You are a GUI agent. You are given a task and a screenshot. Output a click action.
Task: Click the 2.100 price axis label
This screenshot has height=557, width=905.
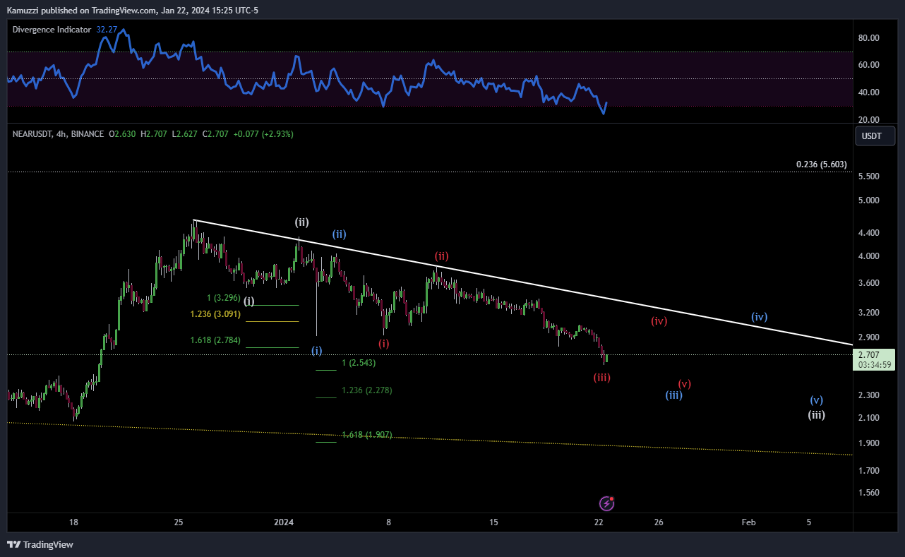coord(868,418)
